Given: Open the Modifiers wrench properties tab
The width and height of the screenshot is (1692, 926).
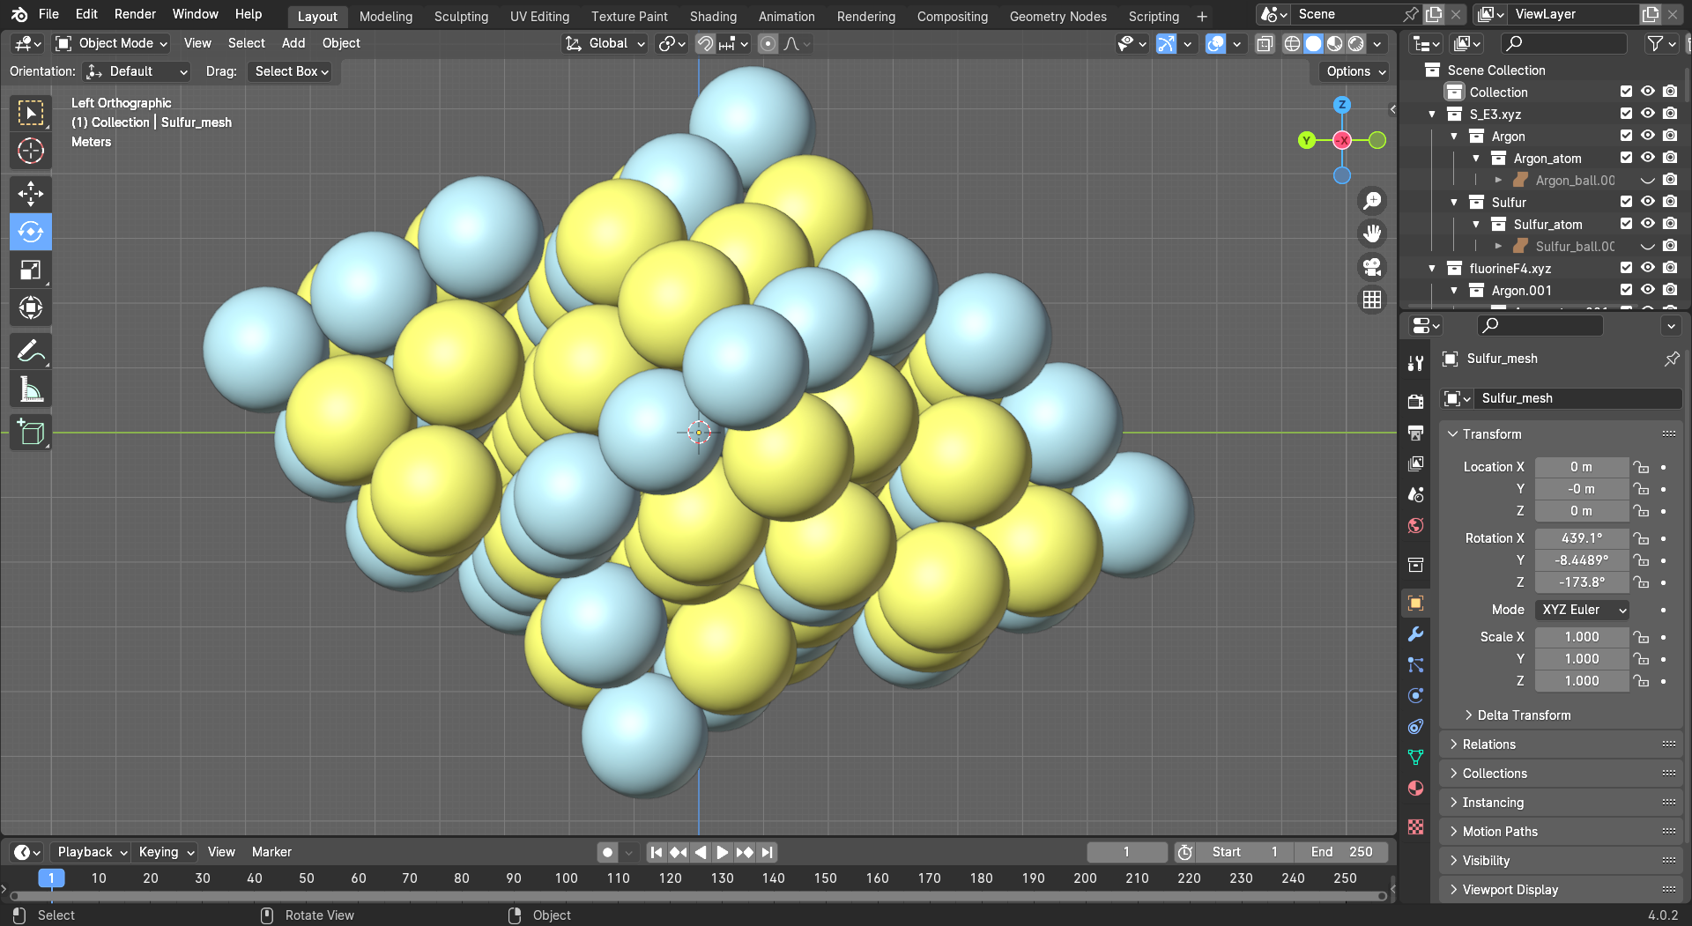Looking at the screenshot, I should click(1415, 634).
